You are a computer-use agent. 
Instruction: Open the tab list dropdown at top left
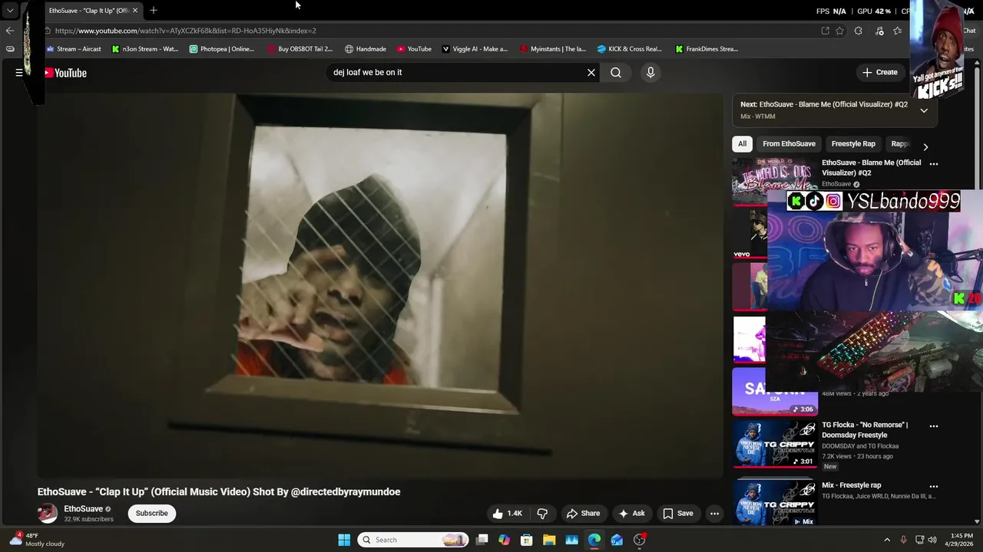[x=9, y=10]
